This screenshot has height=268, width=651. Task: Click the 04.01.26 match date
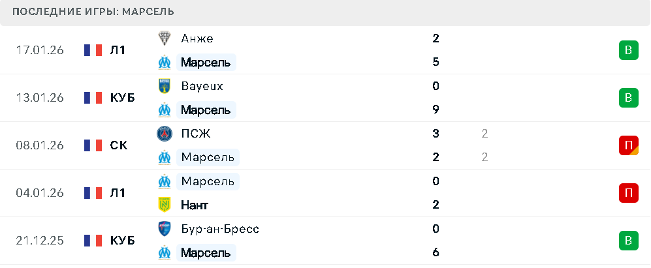40,193
